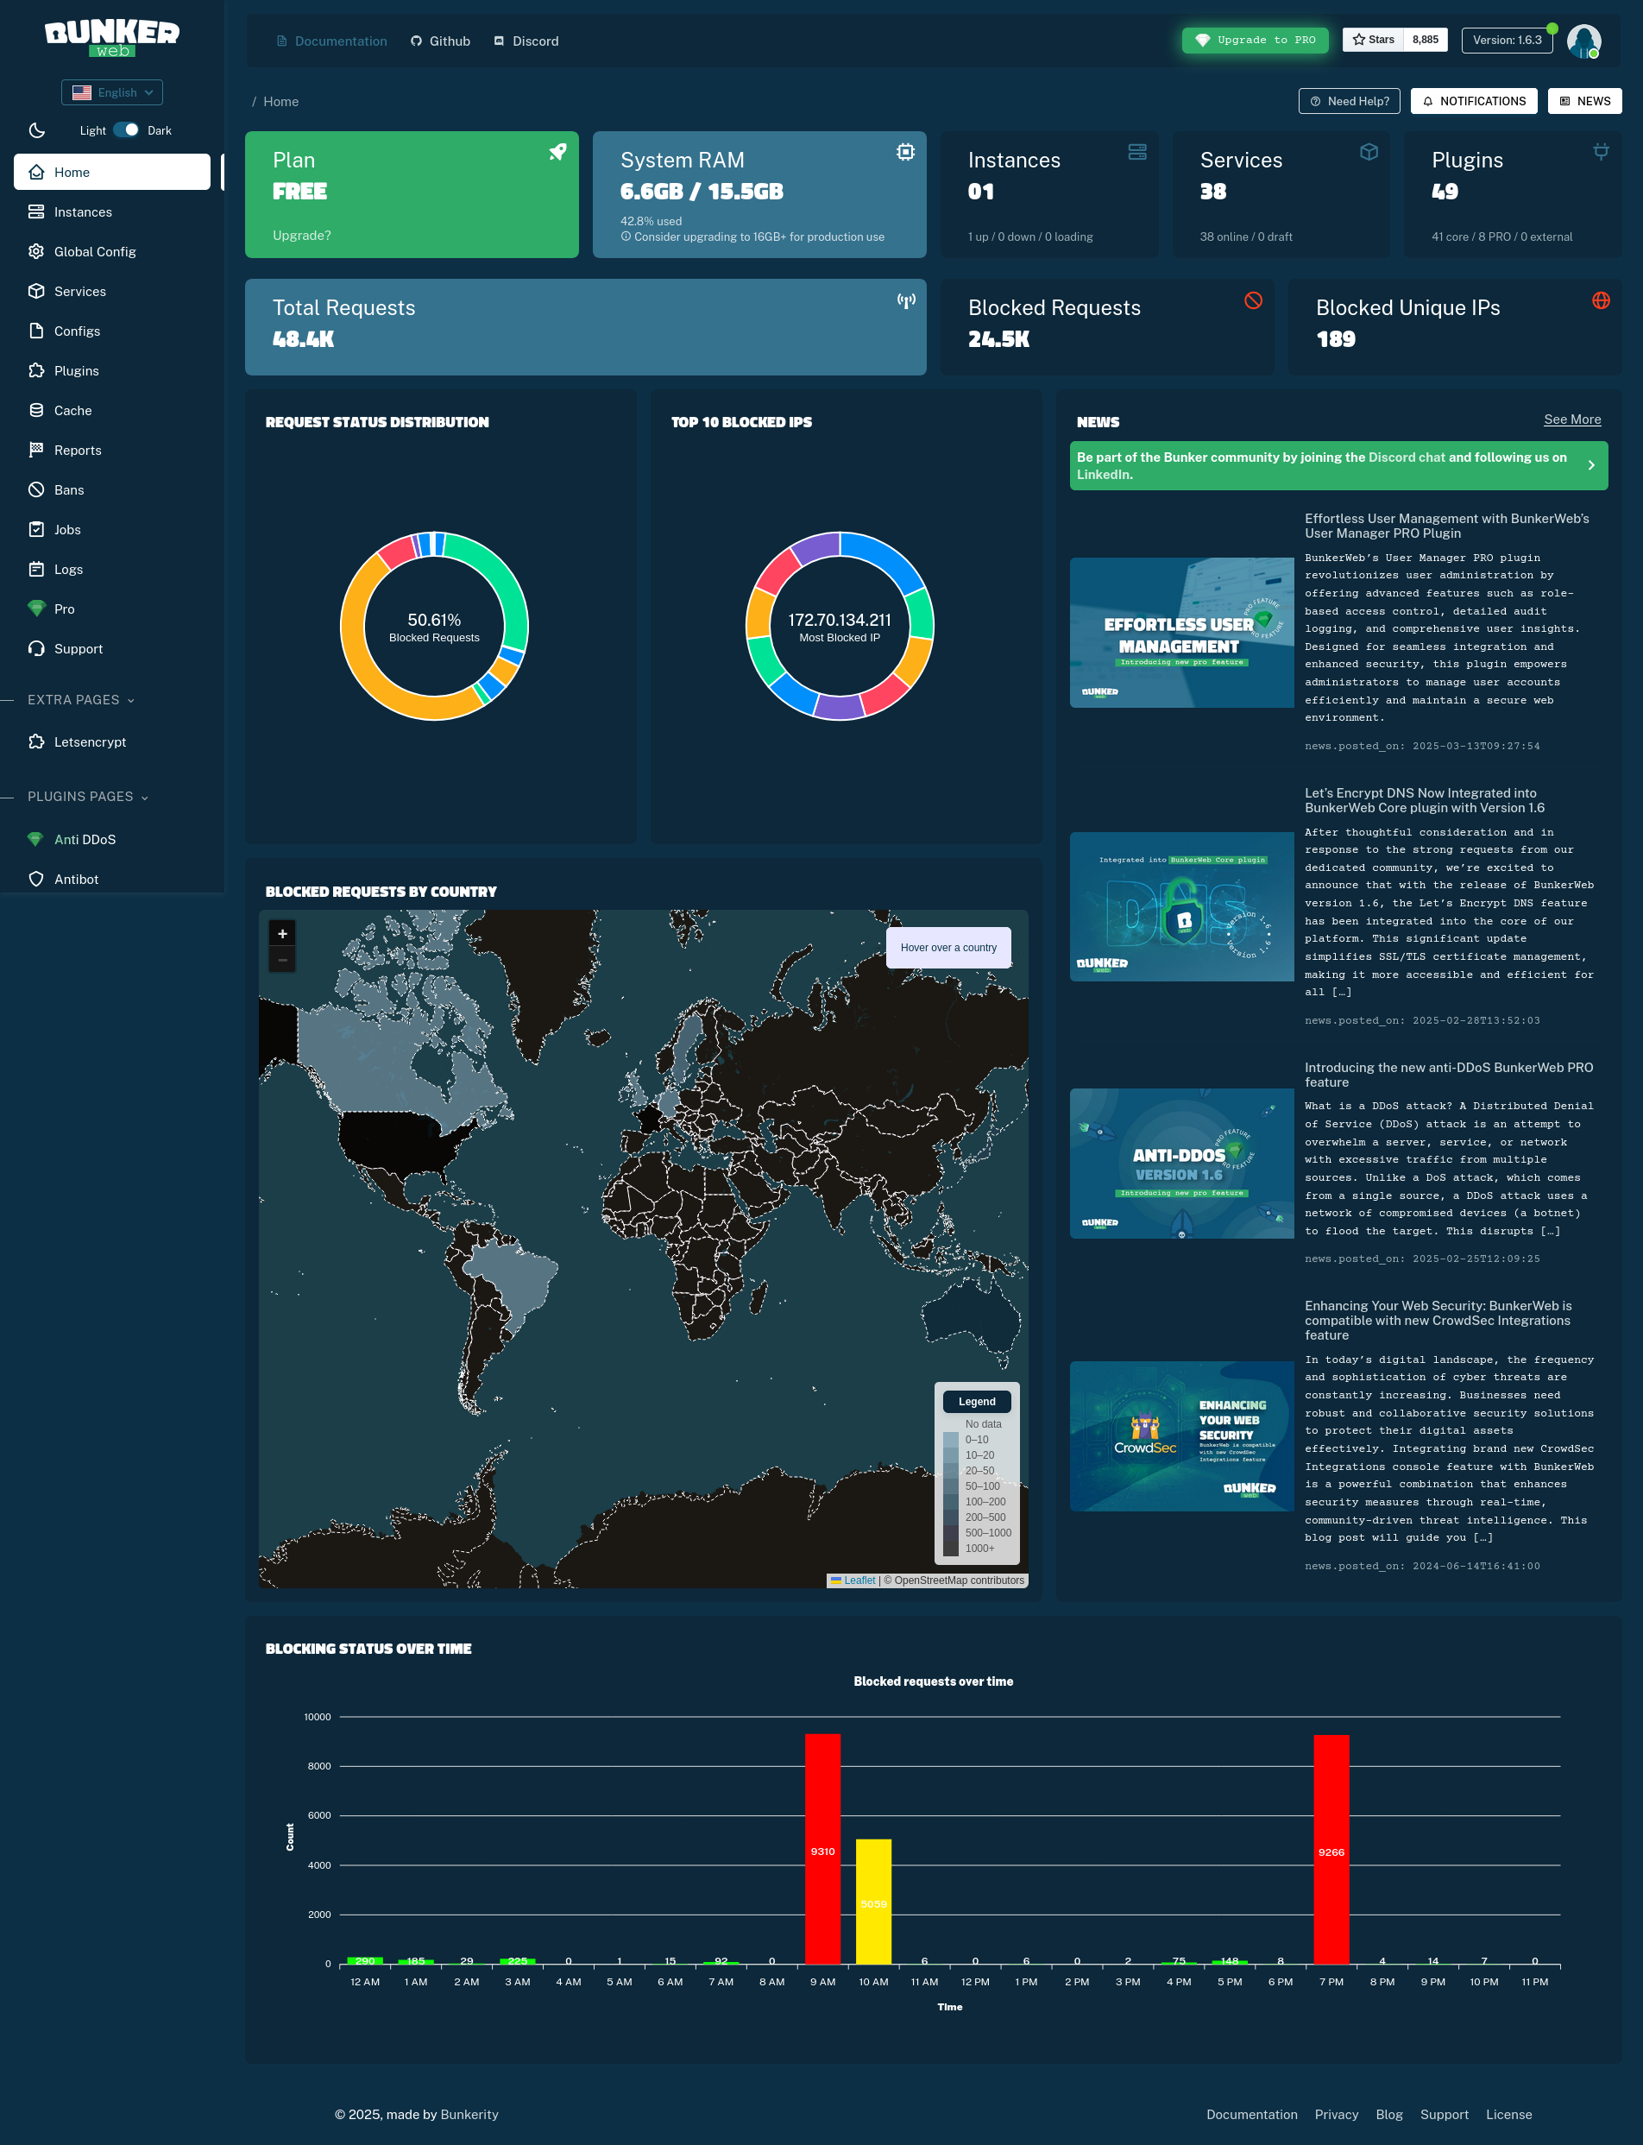Viewport: 1643px width, 2145px height.
Task: Open Plugins in the sidebar
Action: click(x=111, y=370)
